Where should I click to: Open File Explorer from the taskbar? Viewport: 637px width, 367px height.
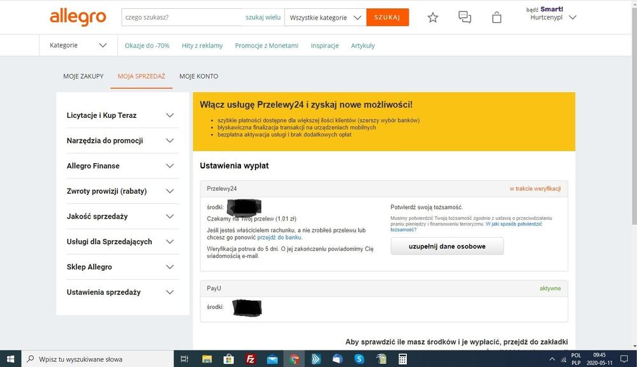[x=207, y=359]
